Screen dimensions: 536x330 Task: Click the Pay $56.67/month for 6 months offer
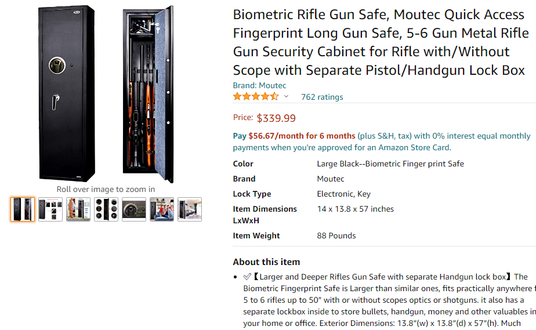[x=294, y=136]
